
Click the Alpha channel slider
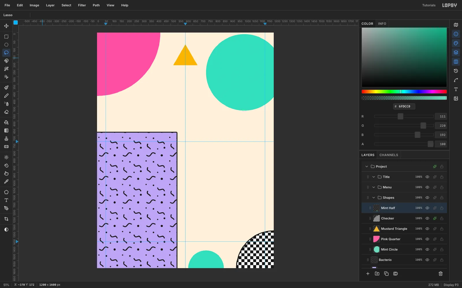(404, 144)
